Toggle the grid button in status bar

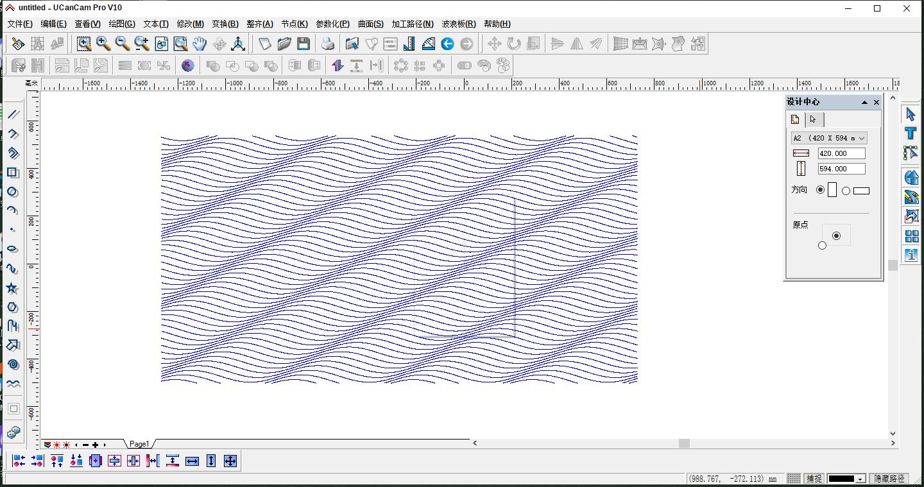click(x=794, y=479)
